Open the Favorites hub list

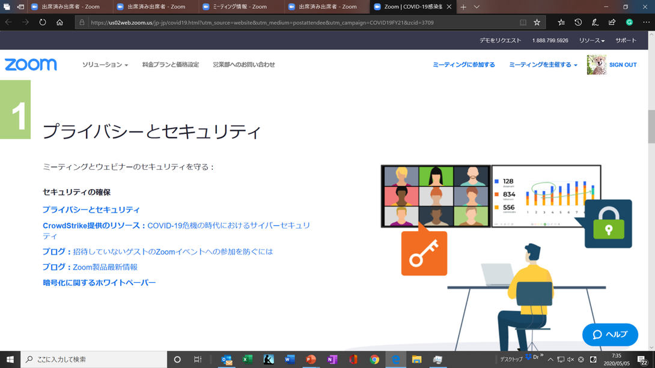tap(561, 23)
